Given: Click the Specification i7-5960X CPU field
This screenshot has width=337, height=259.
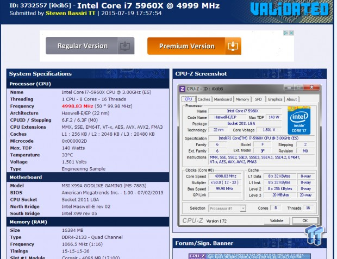Looking at the screenshot, I should pos(261,138).
